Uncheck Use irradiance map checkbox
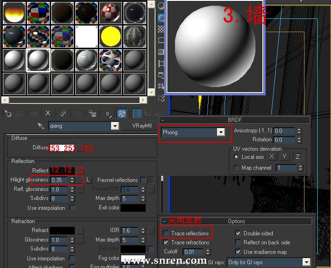The width and height of the screenshot is (331, 268). click(x=238, y=252)
